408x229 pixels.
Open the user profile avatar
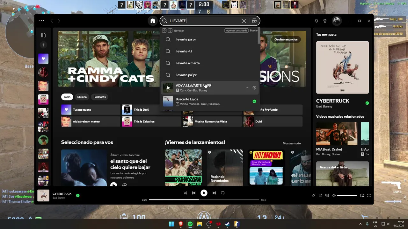(x=337, y=21)
